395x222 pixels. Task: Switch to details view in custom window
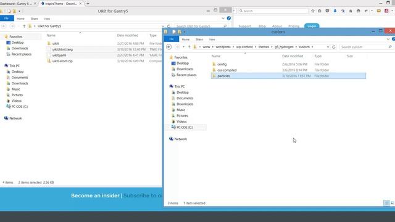[386, 203]
